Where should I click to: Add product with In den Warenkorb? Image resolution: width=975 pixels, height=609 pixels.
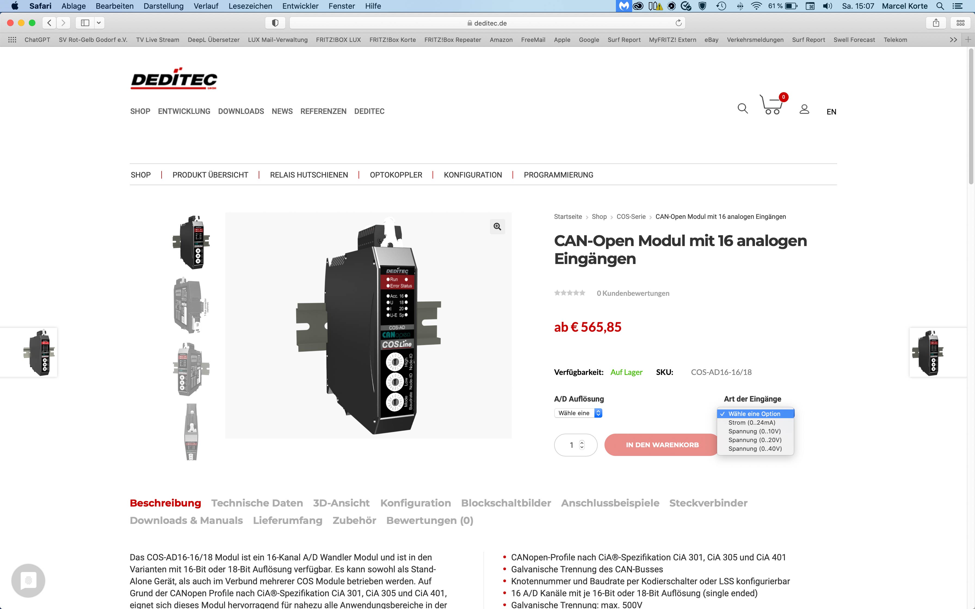click(x=662, y=445)
